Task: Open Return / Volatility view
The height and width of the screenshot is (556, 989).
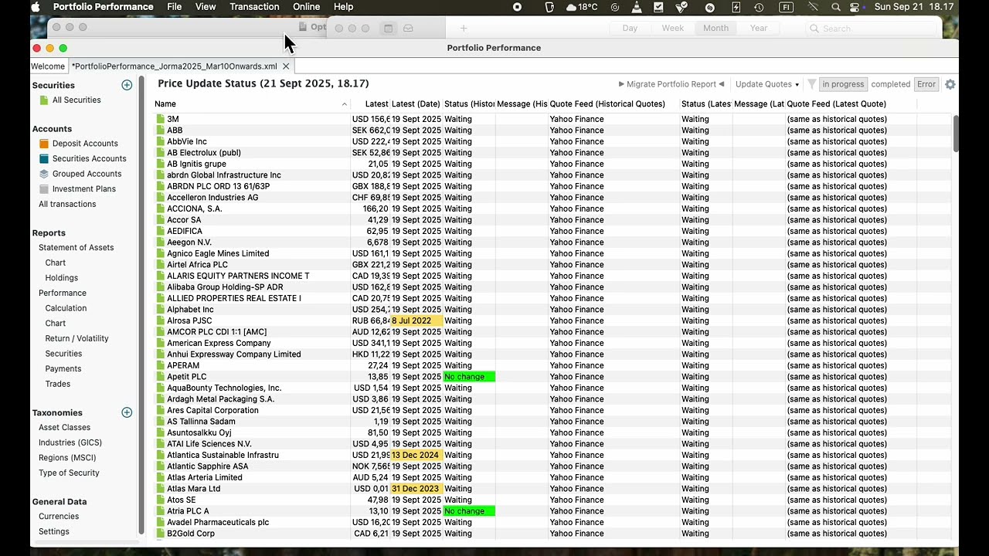Action: tap(76, 338)
